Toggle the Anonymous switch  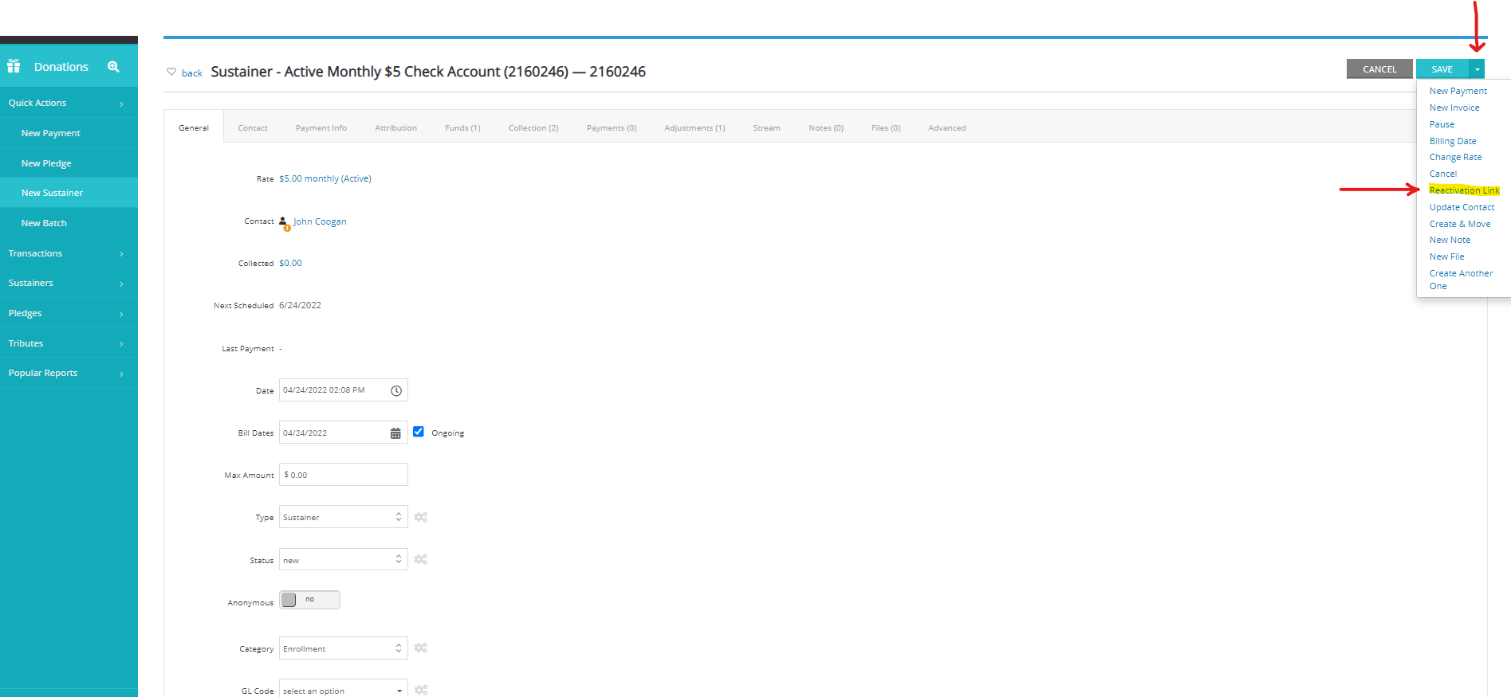309,600
